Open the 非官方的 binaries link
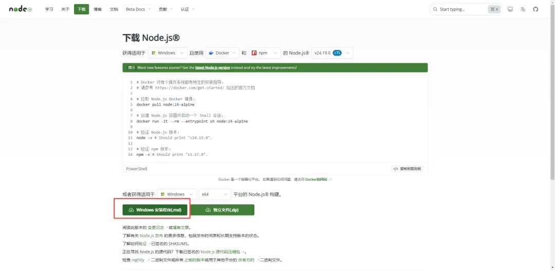555x270 pixels. click(x=246, y=260)
